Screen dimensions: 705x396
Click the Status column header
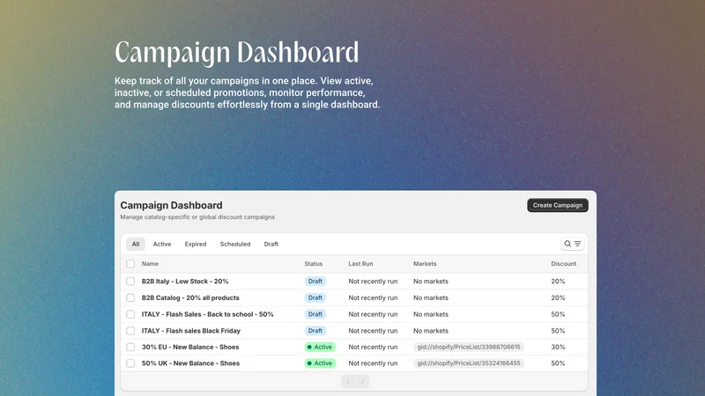click(314, 263)
